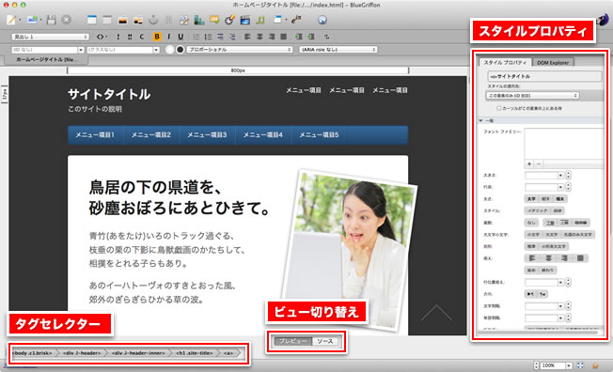Center text in the toolbar
The height and width of the screenshot is (372, 613).
pyautogui.click(x=259, y=37)
